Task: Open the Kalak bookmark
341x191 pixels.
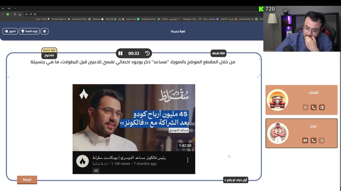Action: (x=111, y=19)
